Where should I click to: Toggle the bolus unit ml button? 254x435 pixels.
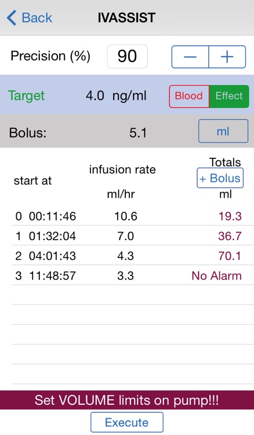coord(223,131)
